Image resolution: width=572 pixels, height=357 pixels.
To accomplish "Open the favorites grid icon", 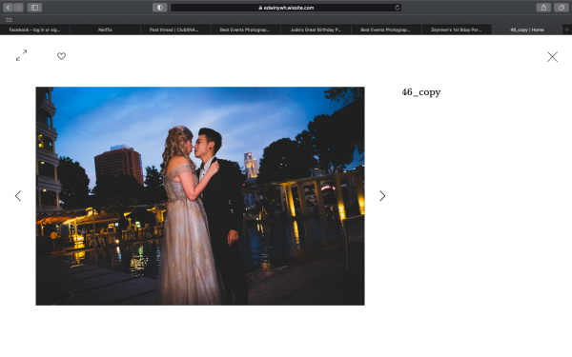I will pos(10,20).
